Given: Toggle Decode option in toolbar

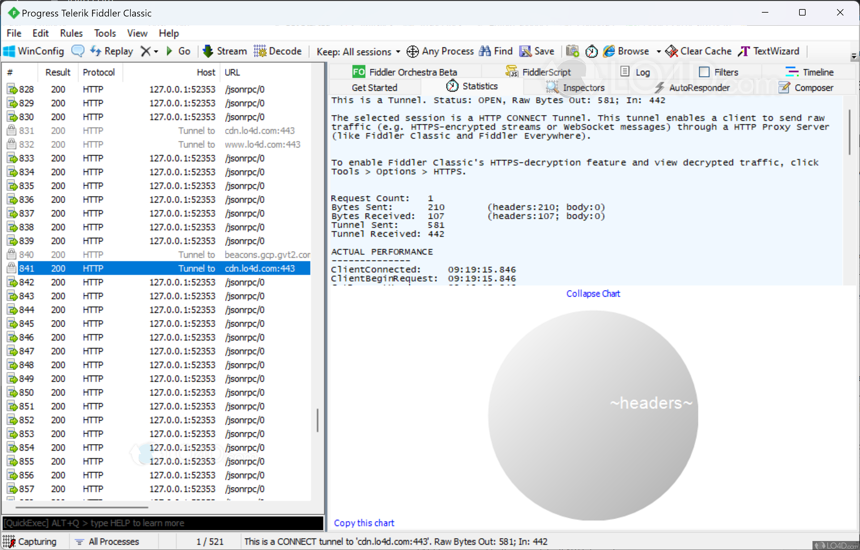Looking at the screenshot, I should (278, 52).
